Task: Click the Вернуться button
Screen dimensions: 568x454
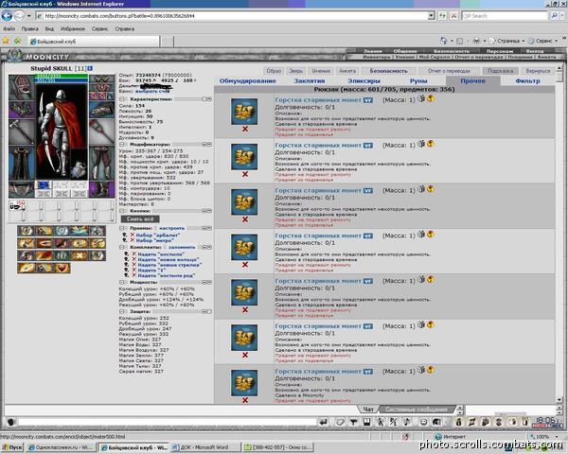Action: 538,71
